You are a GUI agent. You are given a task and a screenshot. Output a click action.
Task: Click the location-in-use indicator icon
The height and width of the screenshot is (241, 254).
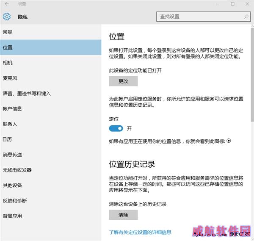point(229,141)
